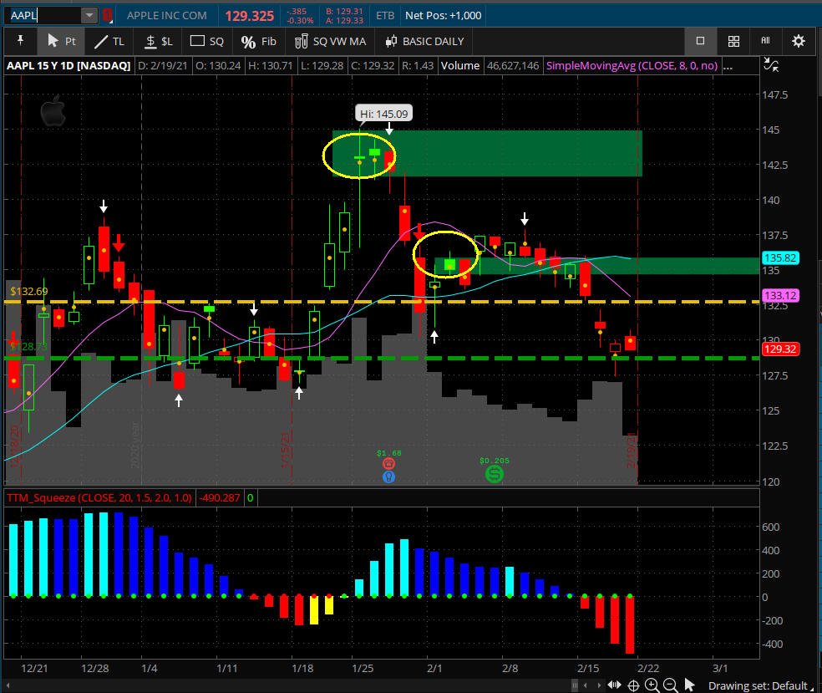Image resolution: width=822 pixels, height=693 pixels.
Task: Click the $0.205 dividend amount label
Action: point(495,460)
